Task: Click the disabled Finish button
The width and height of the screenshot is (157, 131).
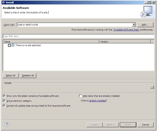Action: (x=128, y=125)
